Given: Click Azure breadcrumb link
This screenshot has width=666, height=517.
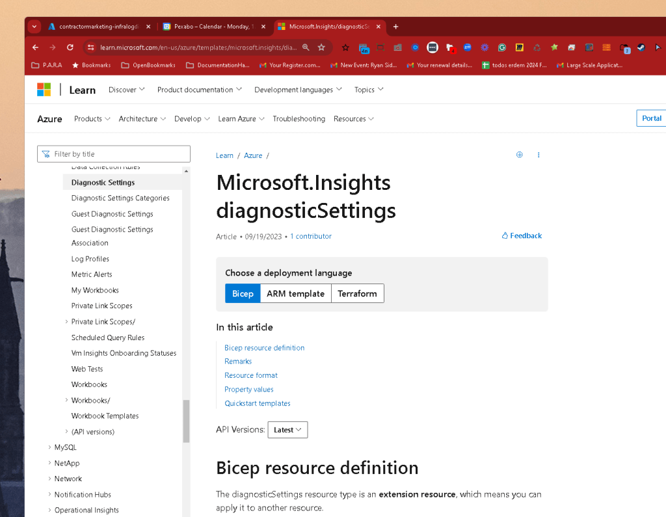Looking at the screenshot, I should tap(253, 155).
